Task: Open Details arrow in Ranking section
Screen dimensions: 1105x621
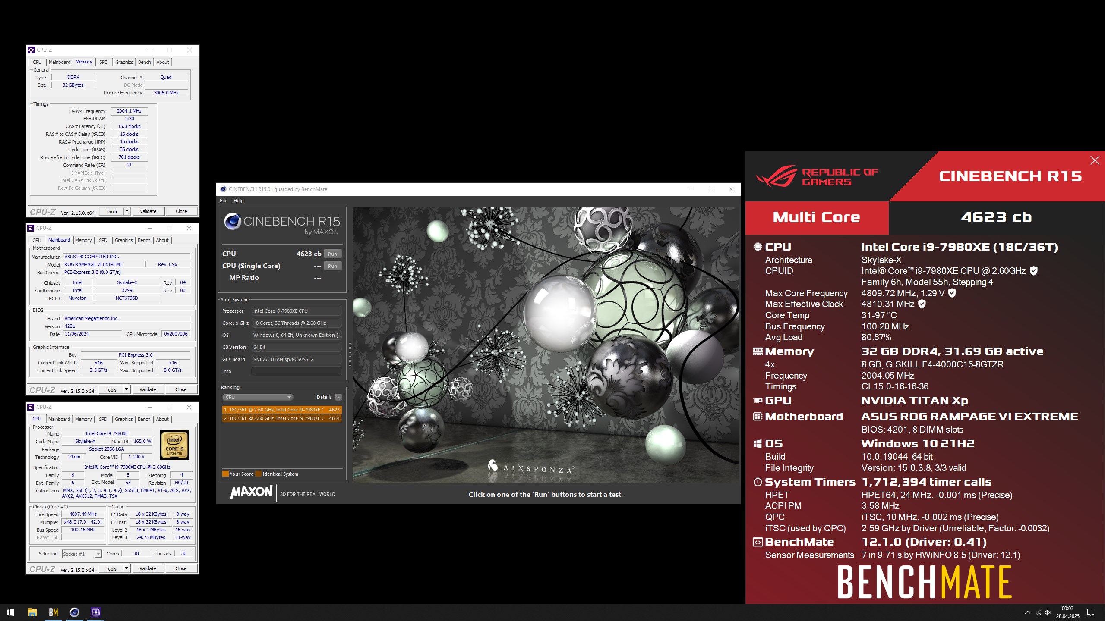Action: coord(338,397)
